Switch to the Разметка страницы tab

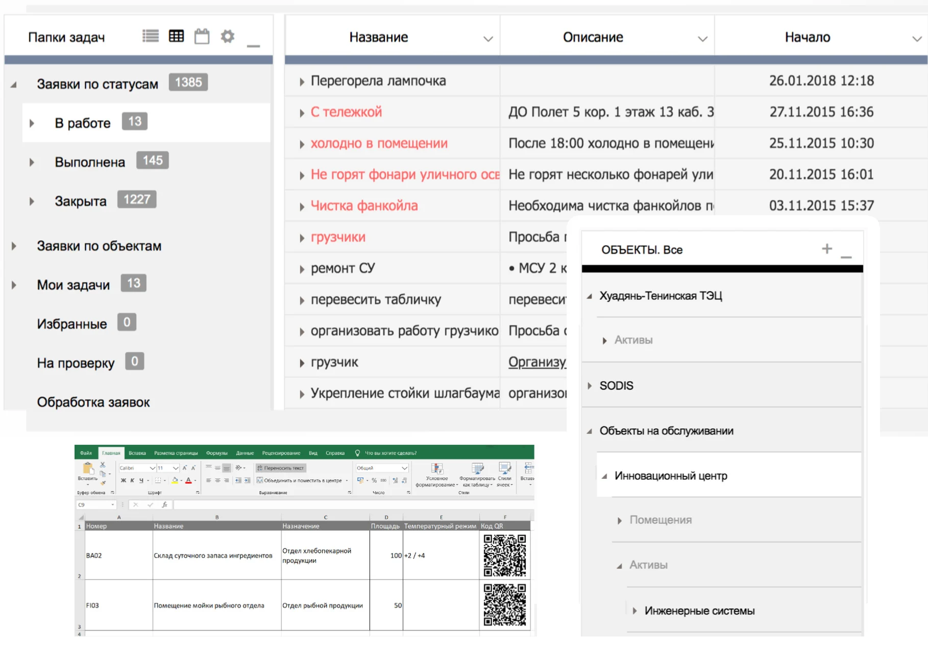pyautogui.click(x=176, y=453)
